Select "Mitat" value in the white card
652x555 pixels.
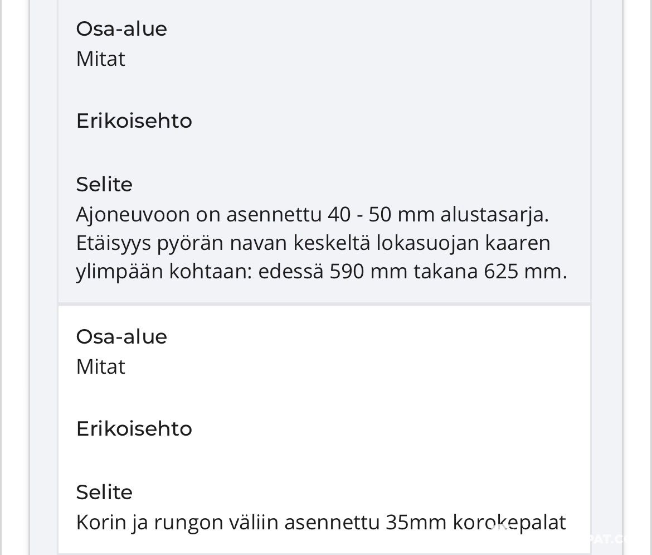tap(100, 366)
